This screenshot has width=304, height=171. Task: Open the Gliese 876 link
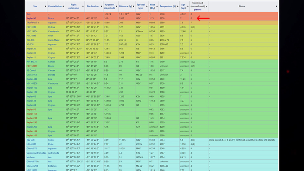(x=32, y=148)
